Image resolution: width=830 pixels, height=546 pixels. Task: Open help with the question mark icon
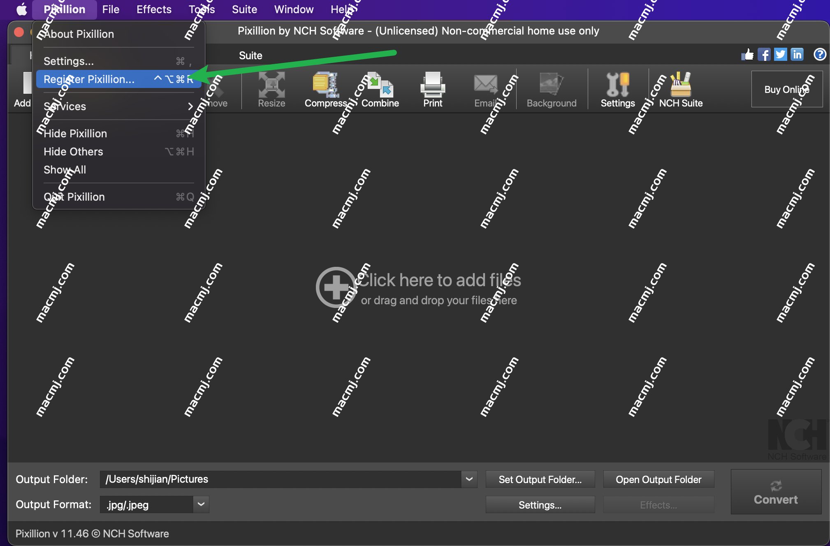point(820,54)
